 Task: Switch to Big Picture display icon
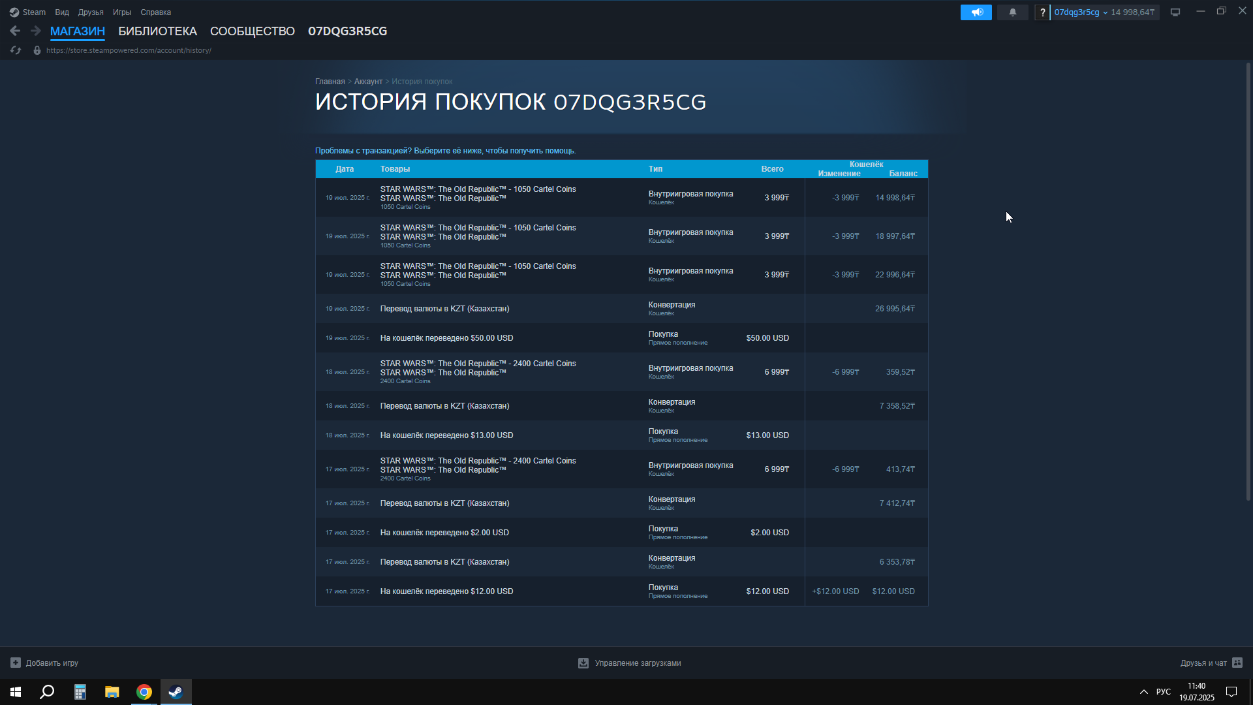pyautogui.click(x=1175, y=12)
